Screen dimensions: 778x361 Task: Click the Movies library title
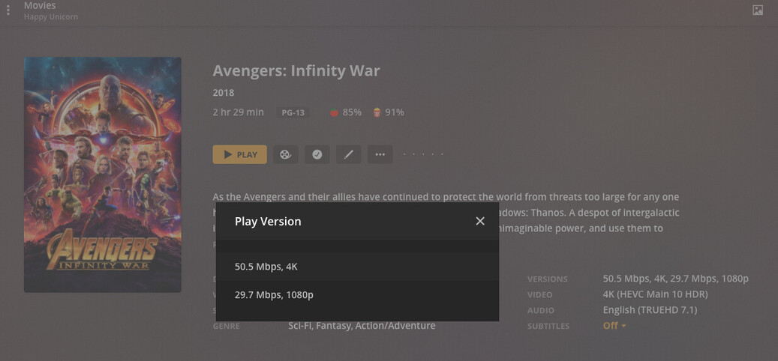[x=40, y=5]
